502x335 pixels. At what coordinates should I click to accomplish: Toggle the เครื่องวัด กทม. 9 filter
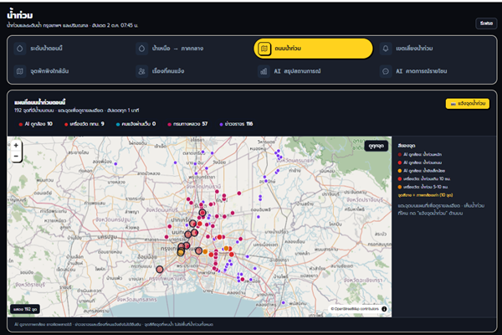85,124
